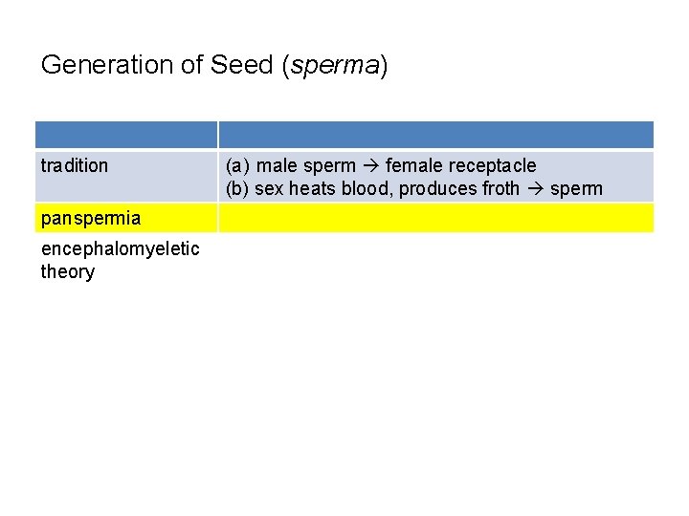Click the word 'froth' in row one
The height and width of the screenshot is (516, 689).
(500, 188)
